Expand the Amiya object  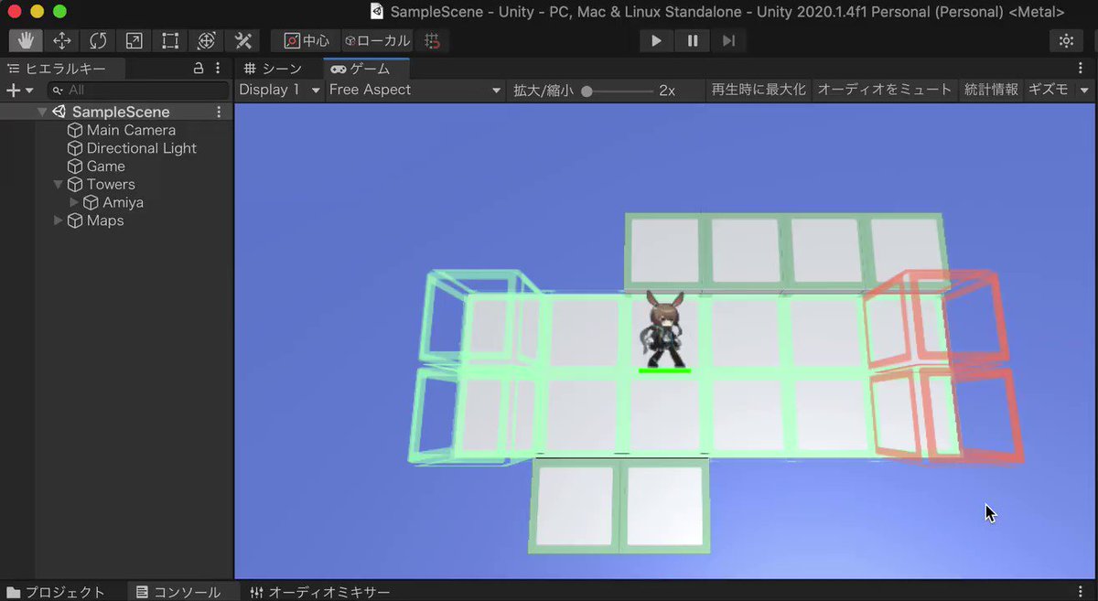tap(74, 202)
